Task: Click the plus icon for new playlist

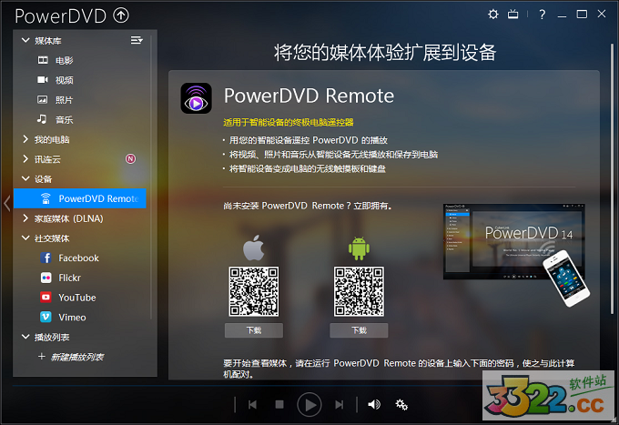Action: coord(42,357)
